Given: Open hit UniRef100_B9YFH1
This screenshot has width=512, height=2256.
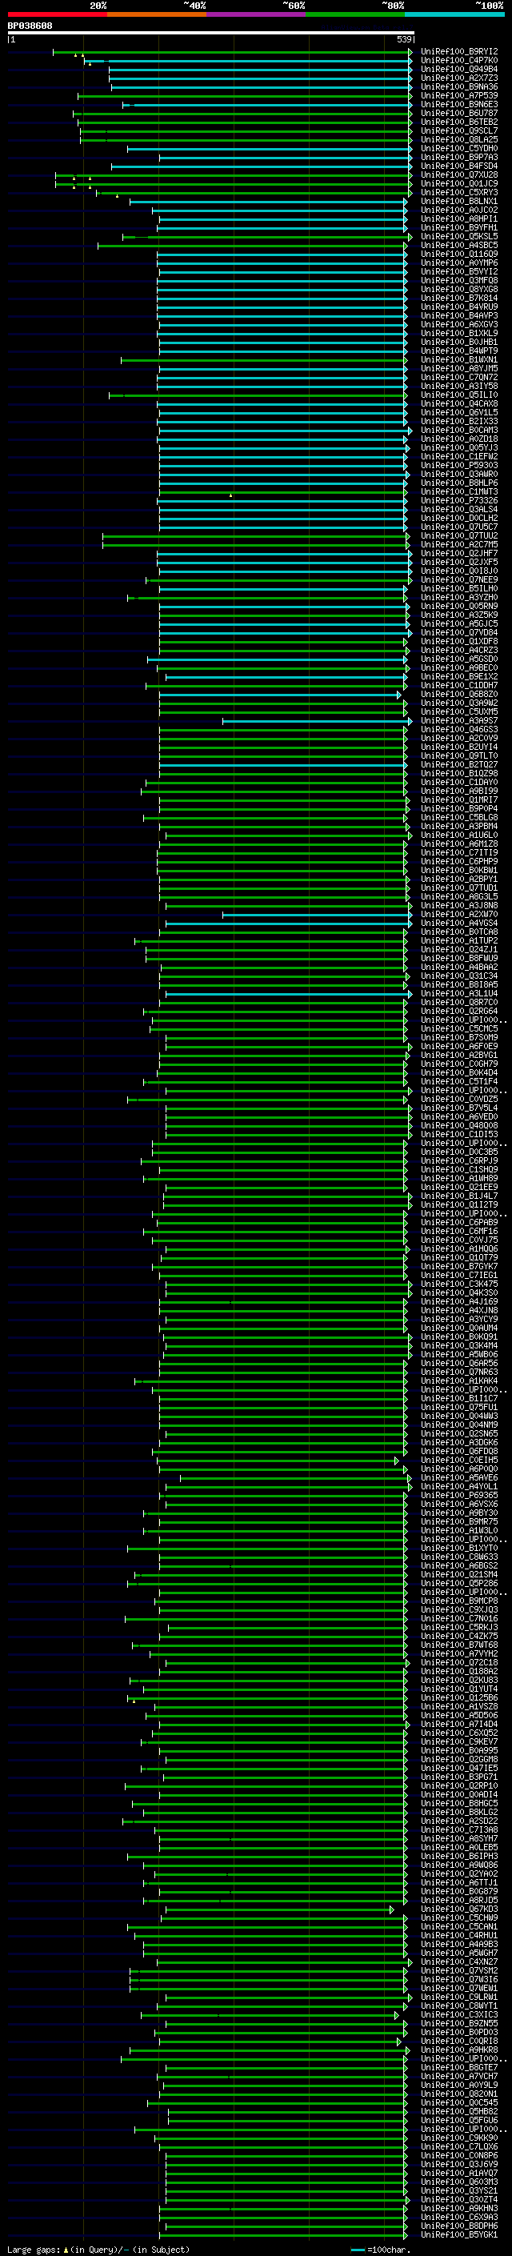Looking at the screenshot, I should pos(459,228).
